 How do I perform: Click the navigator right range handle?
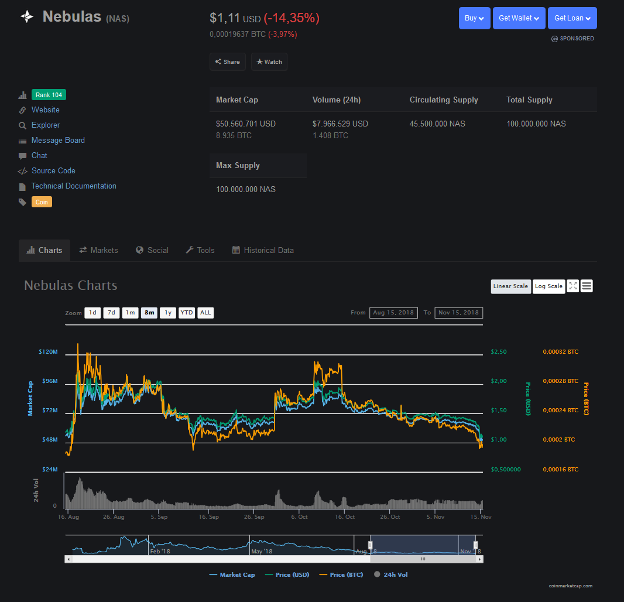[475, 545]
